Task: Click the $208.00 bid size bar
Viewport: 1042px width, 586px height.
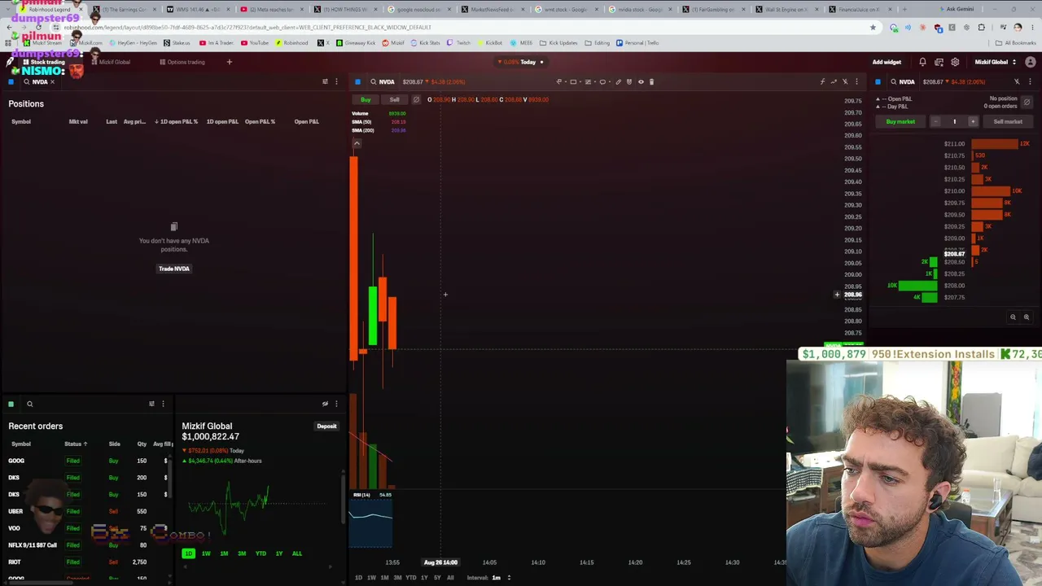Action: point(918,286)
